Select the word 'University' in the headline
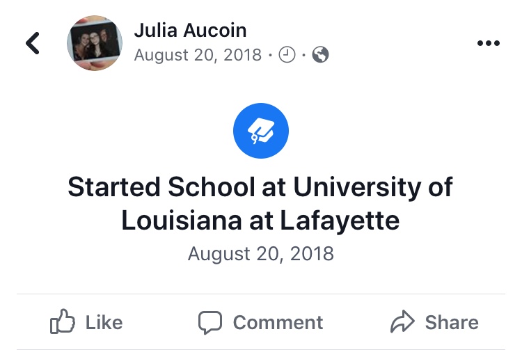This screenshot has height=350, width=522. (x=363, y=188)
